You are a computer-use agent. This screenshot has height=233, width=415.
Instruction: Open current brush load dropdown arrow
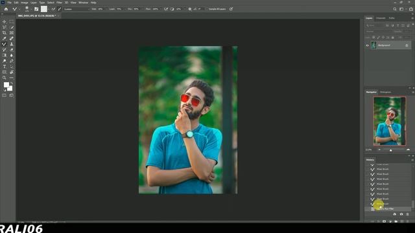[x=49, y=9]
